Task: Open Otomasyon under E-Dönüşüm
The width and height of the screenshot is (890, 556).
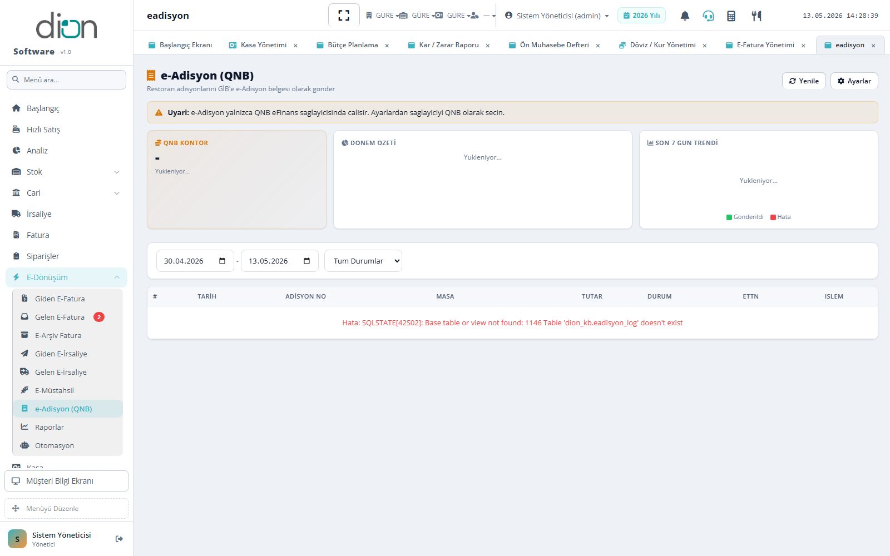Action: [68, 445]
